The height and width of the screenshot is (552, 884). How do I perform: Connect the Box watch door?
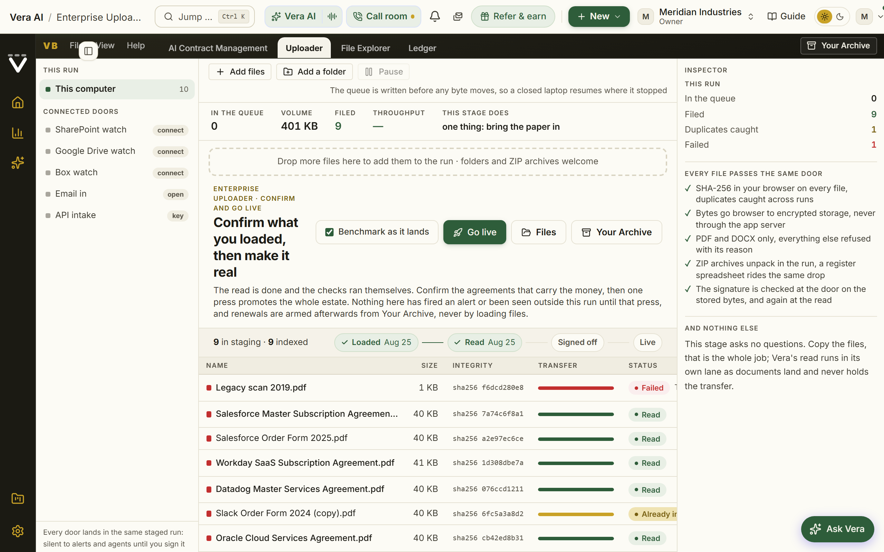(170, 173)
